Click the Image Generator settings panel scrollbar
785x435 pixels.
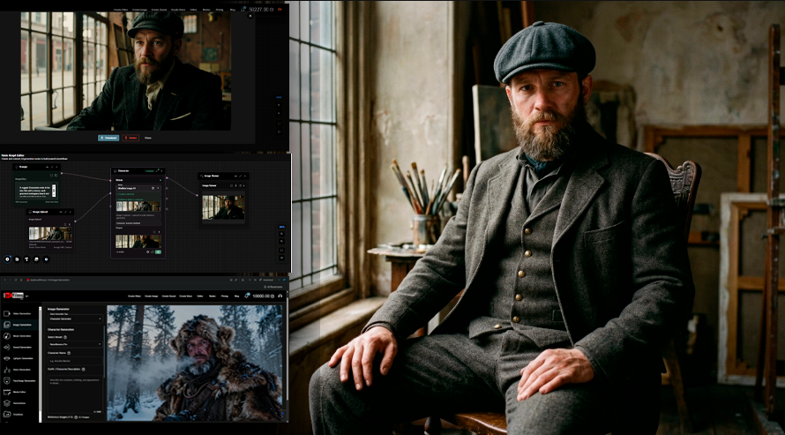pyautogui.click(x=104, y=351)
